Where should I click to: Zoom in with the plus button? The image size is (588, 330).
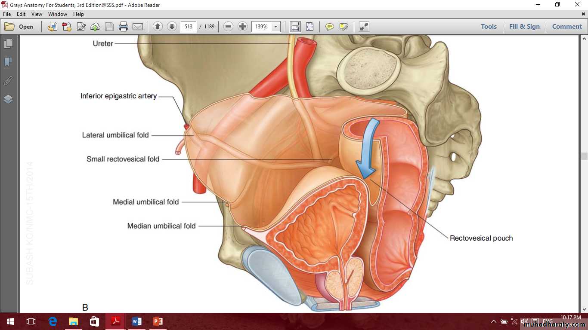(x=242, y=27)
